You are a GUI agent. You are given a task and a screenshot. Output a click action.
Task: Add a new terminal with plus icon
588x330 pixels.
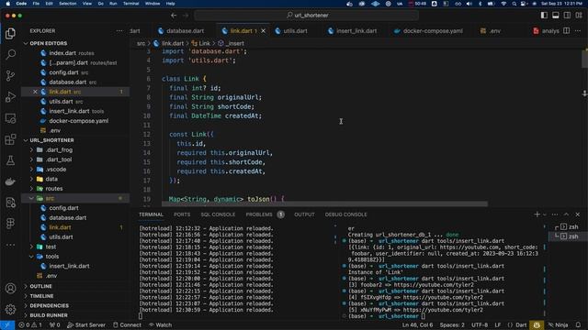pos(537,214)
